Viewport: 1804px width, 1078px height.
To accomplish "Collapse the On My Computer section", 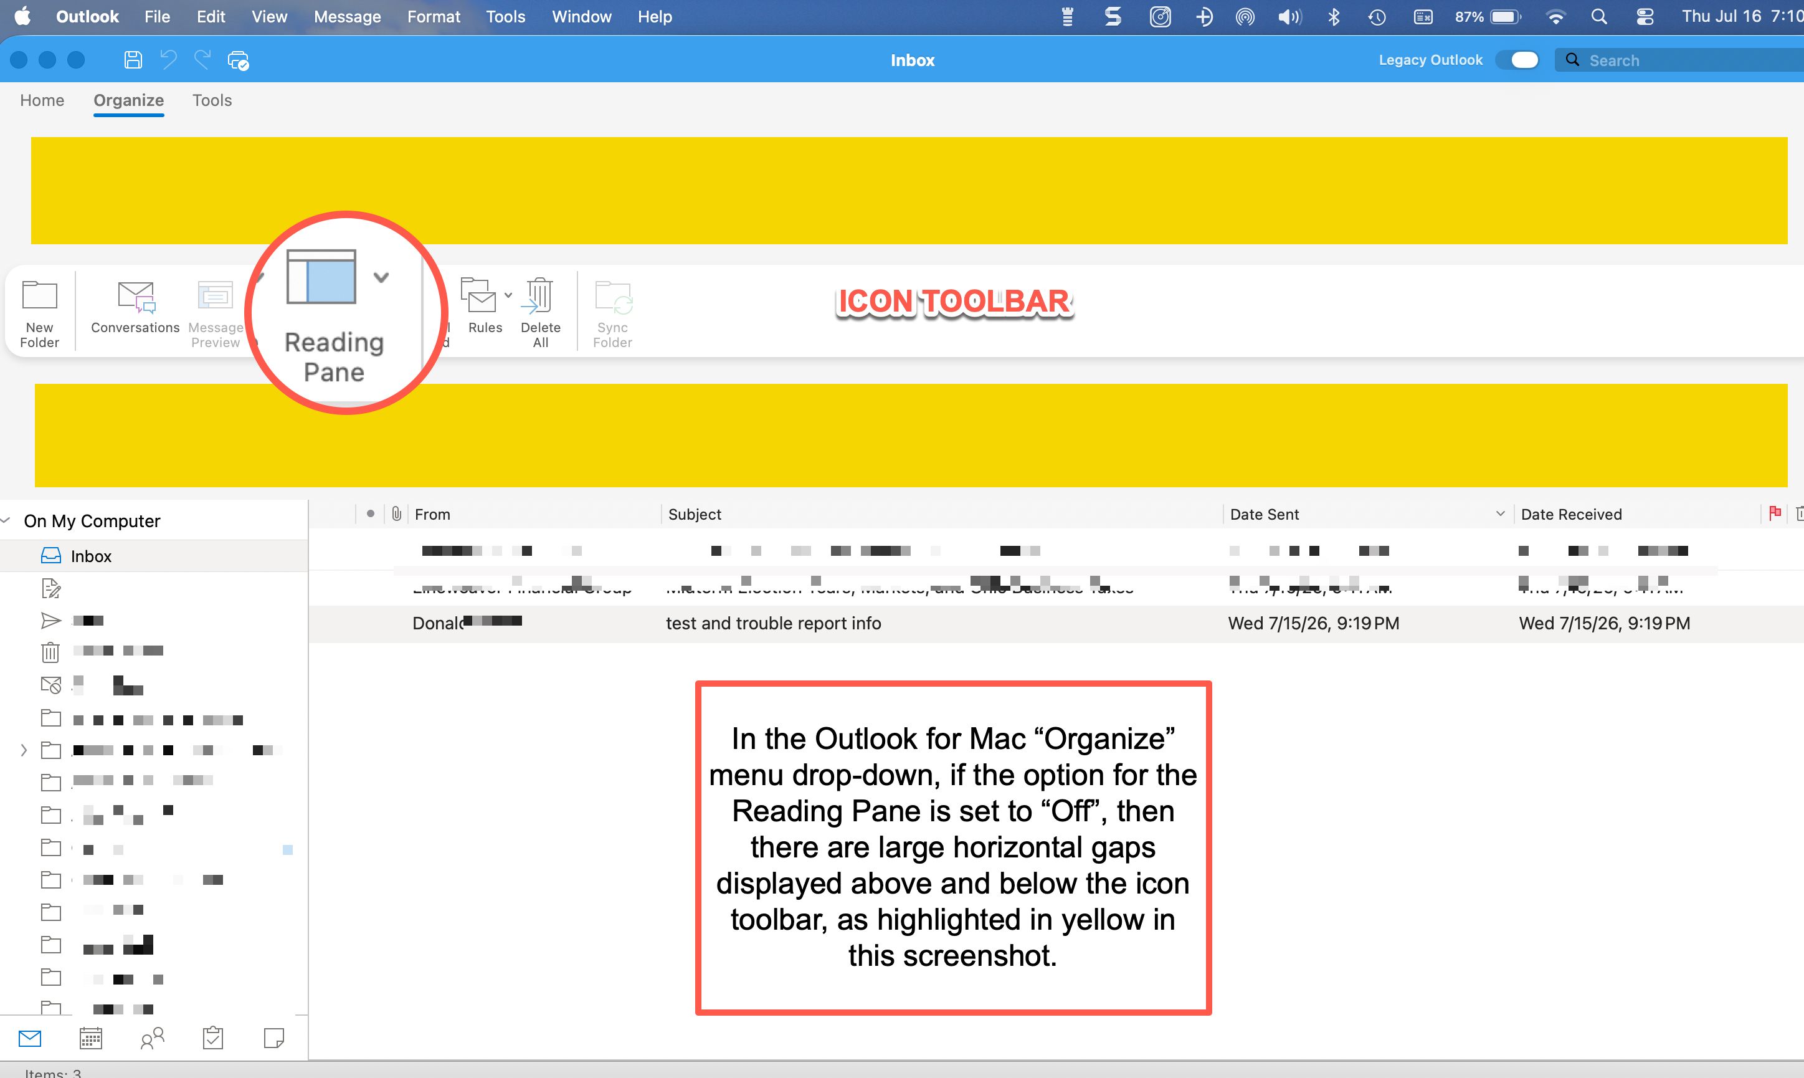I will [x=6, y=520].
